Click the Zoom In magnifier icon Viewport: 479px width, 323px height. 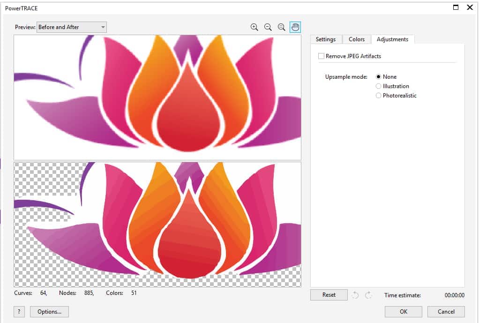tap(254, 27)
